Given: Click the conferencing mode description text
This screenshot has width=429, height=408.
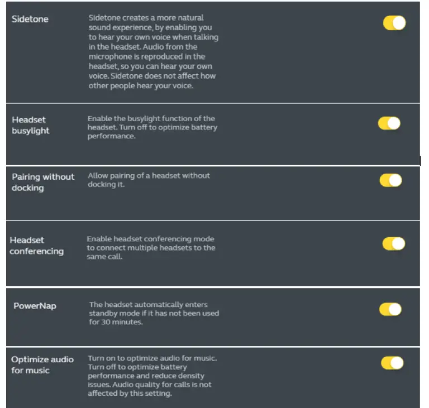Looking at the screenshot, I should pyautogui.click(x=151, y=247).
